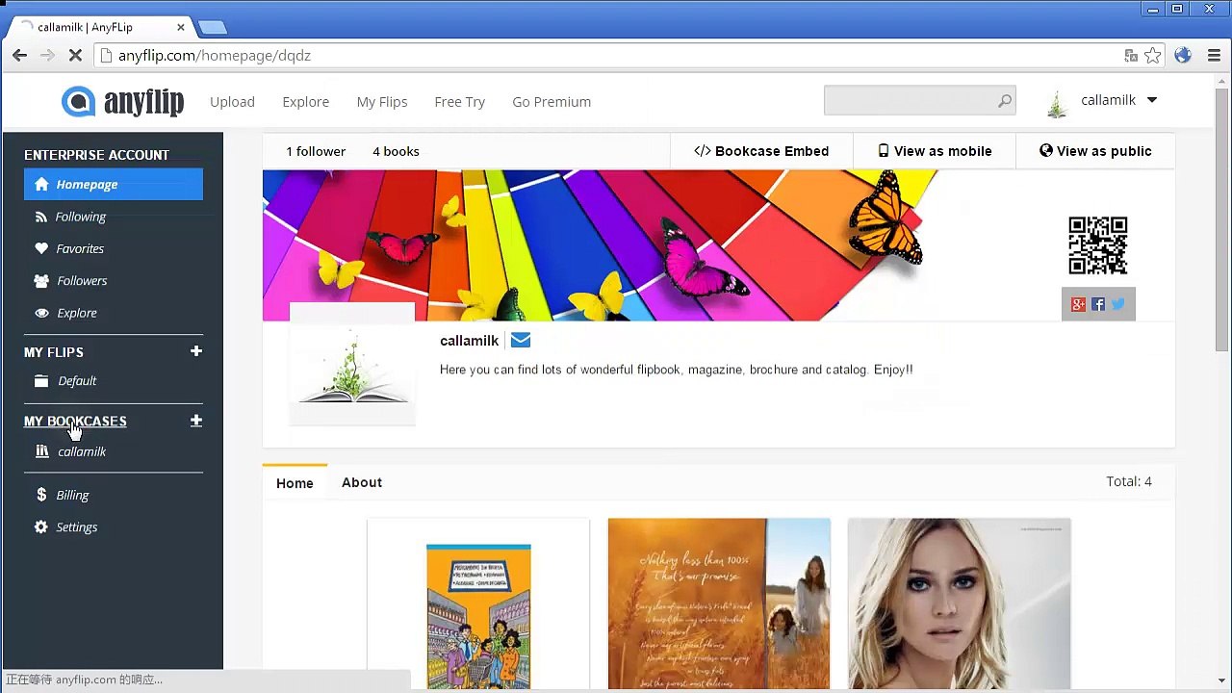Add a new bookcase with My Bookcases plus
Image resolution: width=1232 pixels, height=693 pixels.
click(x=196, y=421)
